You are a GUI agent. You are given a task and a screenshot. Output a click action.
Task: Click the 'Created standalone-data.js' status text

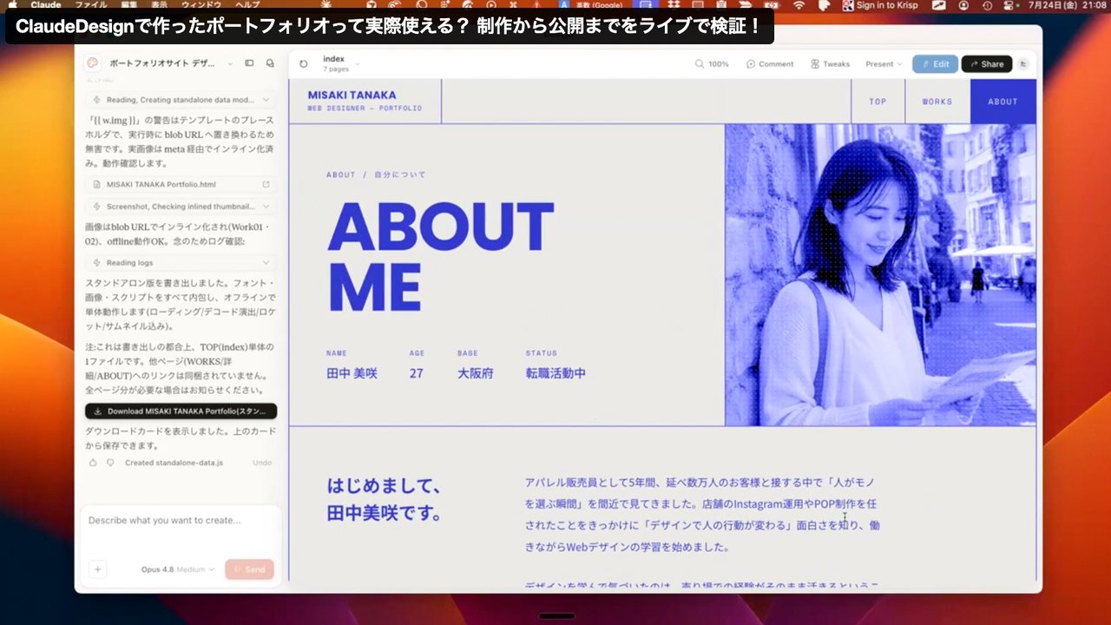[x=174, y=463]
